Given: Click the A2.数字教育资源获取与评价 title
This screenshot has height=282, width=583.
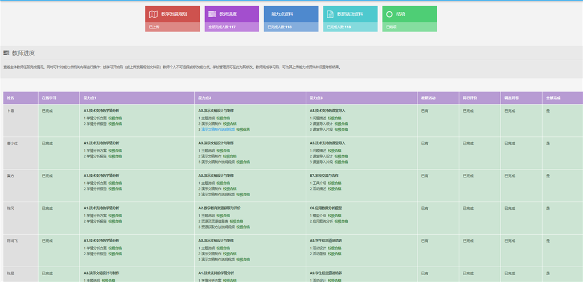Looking at the screenshot, I should click(x=219, y=208).
